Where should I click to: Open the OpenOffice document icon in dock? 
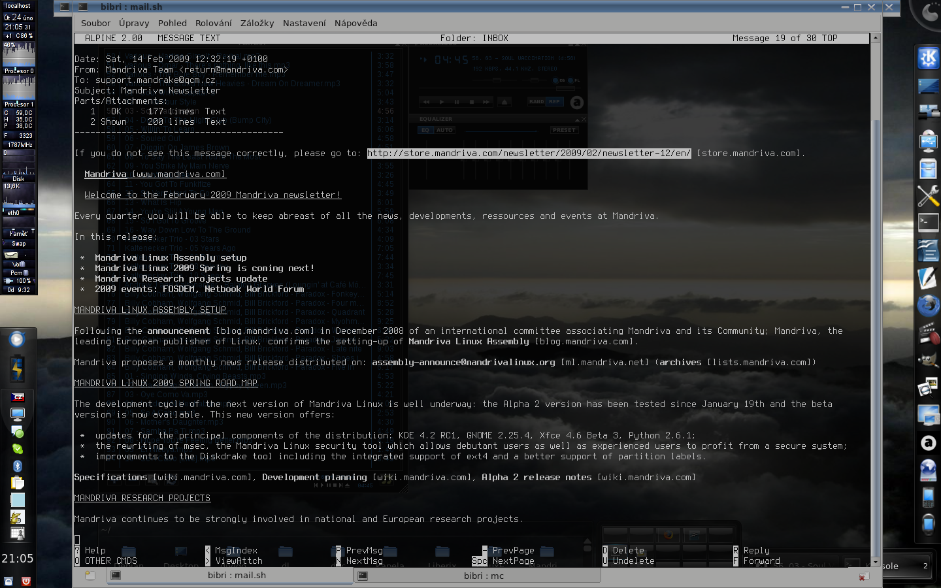(x=928, y=250)
